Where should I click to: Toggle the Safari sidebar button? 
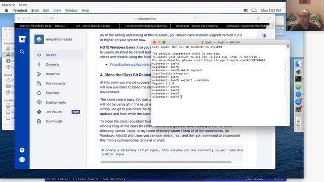[x=52, y=18]
